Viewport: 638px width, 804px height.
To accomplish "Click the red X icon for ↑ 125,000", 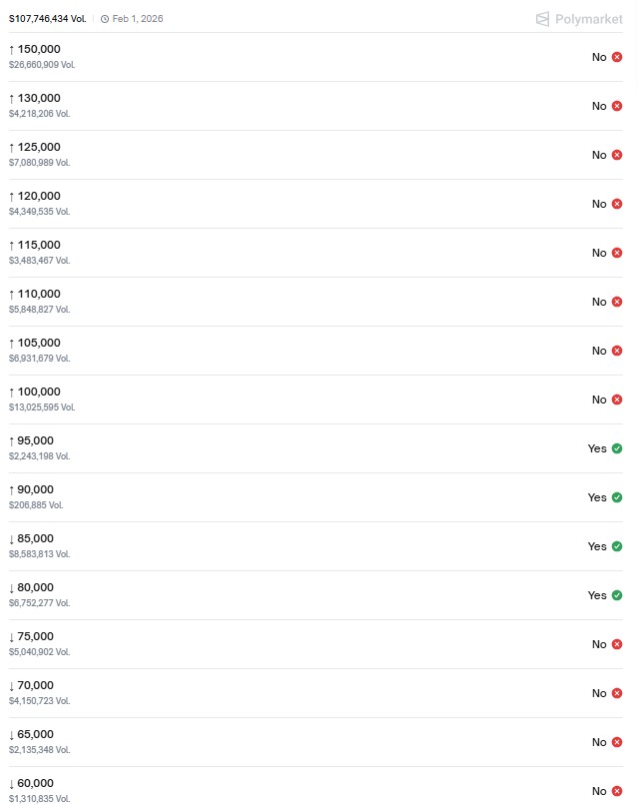I will (x=617, y=155).
